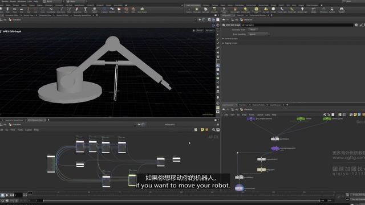The image size is (365, 205).
Task: Open the Animation Editor tab arrow menu
Action: pyautogui.click(x=21, y=15)
